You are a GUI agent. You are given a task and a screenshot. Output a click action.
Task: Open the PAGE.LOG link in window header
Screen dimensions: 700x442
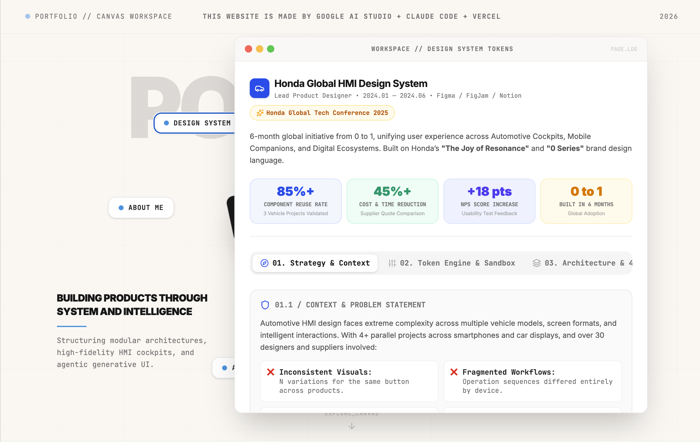point(624,49)
